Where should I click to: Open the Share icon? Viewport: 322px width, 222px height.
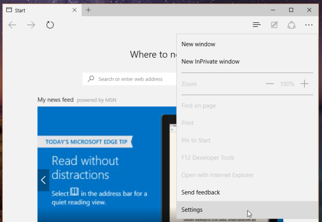coord(291,25)
